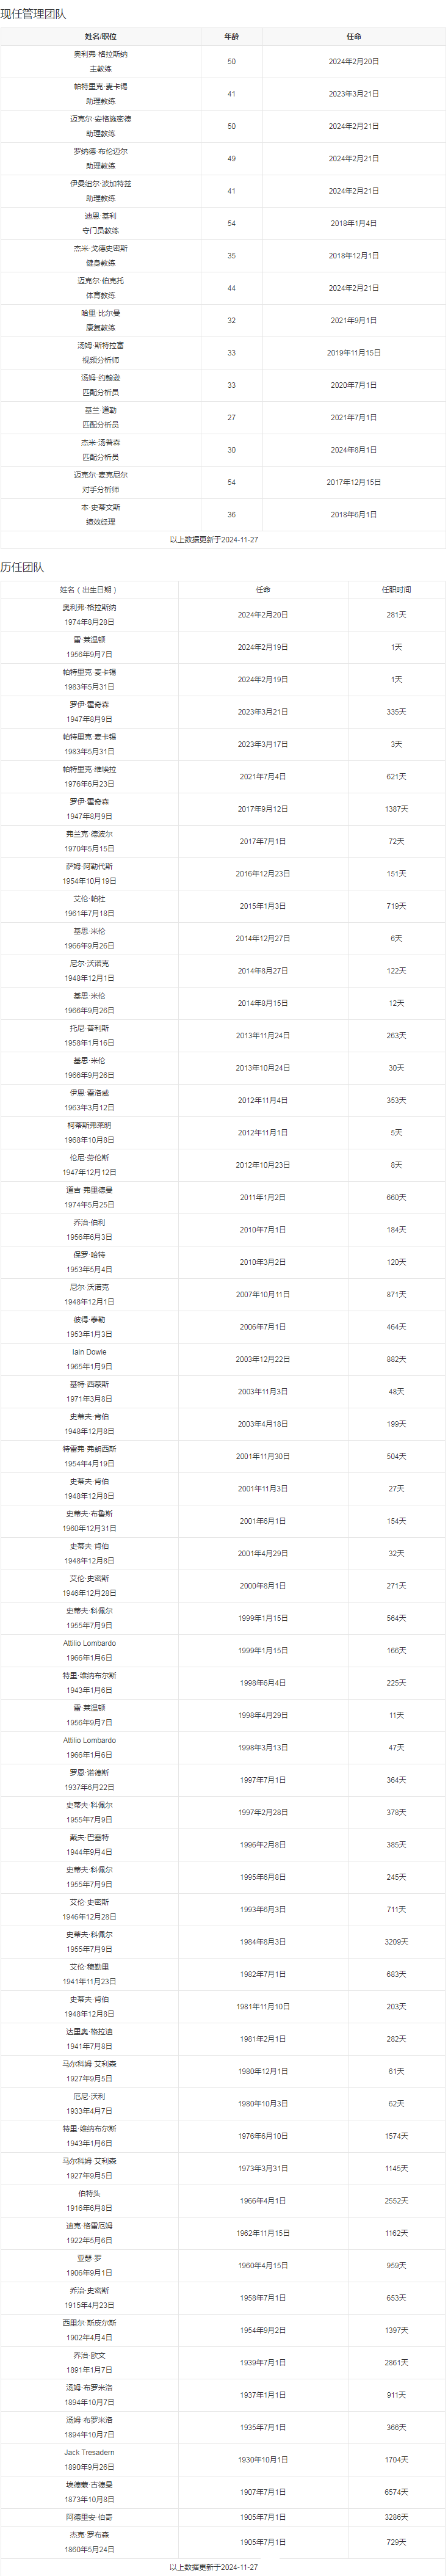448x2576 pixels.
Task: Select 伊恩·霍洛威 name link
Action: [89, 1093]
